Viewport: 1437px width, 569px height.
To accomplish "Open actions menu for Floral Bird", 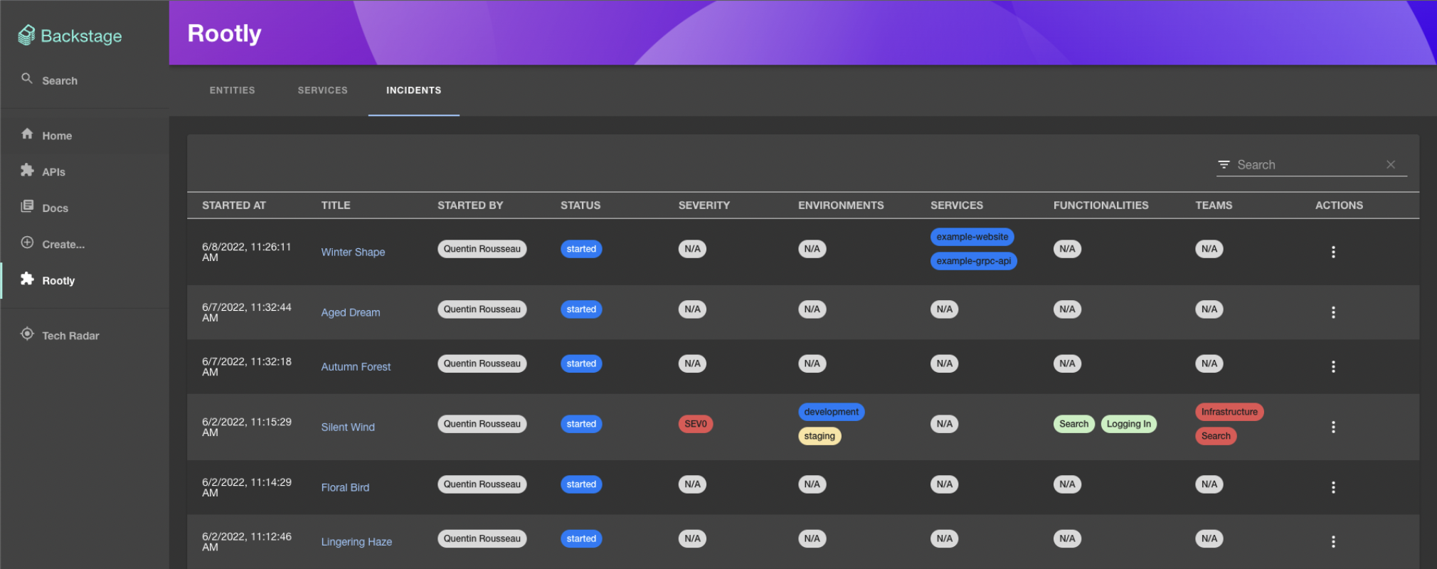I will [x=1333, y=488].
